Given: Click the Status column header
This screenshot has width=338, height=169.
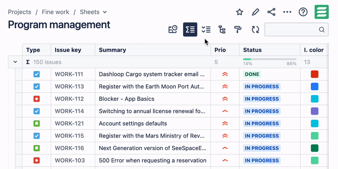Looking at the screenshot, I should 253,50.
